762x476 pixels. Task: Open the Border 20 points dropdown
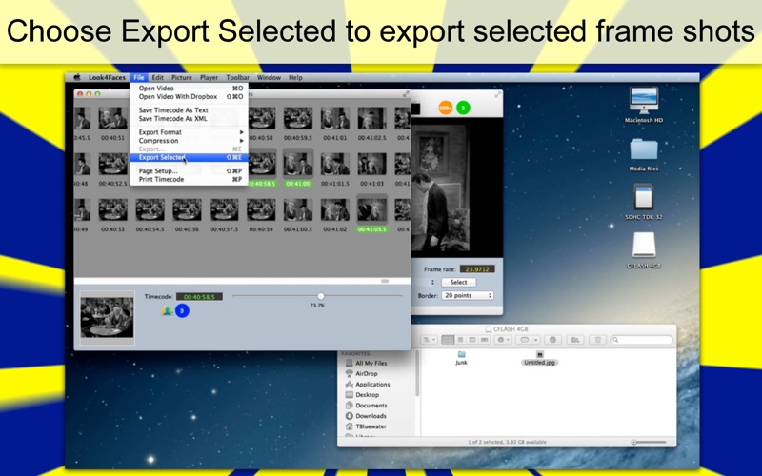coord(468,295)
